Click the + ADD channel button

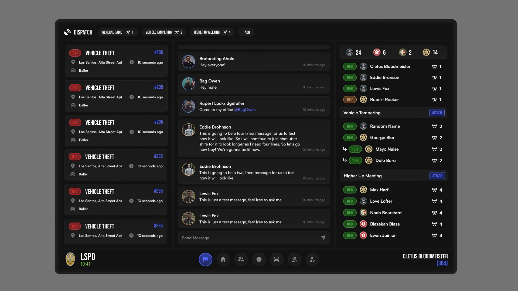(x=246, y=32)
